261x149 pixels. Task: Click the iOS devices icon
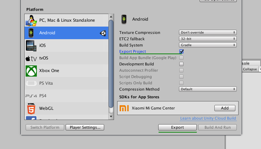click(x=31, y=45)
